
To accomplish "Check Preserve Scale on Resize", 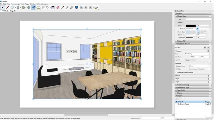I will [177, 73].
